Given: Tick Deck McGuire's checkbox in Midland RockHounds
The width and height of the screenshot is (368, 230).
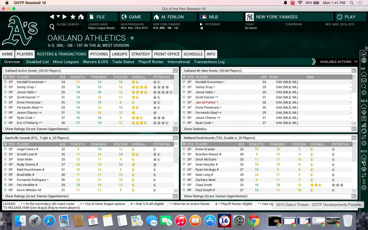Looking at the screenshot, I should tap(184, 159).
